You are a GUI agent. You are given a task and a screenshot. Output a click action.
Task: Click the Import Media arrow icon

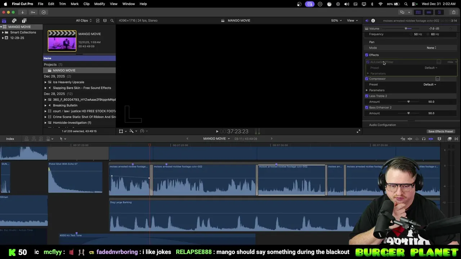point(22,12)
